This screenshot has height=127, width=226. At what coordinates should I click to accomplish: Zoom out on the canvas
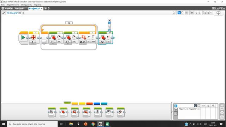coord(205,13)
